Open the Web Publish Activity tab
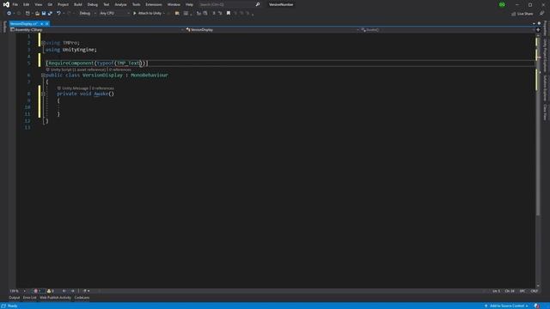550x309 pixels. pyautogui.click(x=55, y=298)
